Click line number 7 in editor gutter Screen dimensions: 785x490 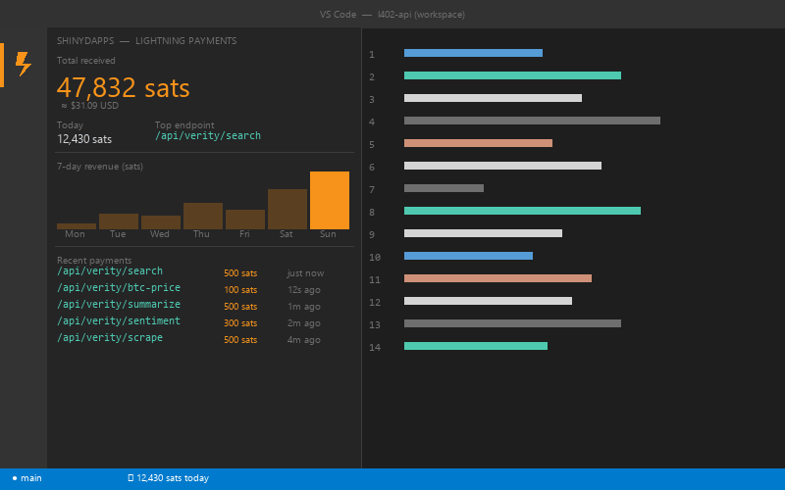[x=372, y=189]
